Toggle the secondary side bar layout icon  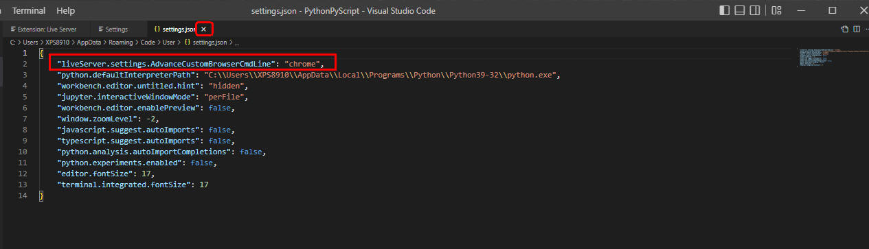[756, 10]
